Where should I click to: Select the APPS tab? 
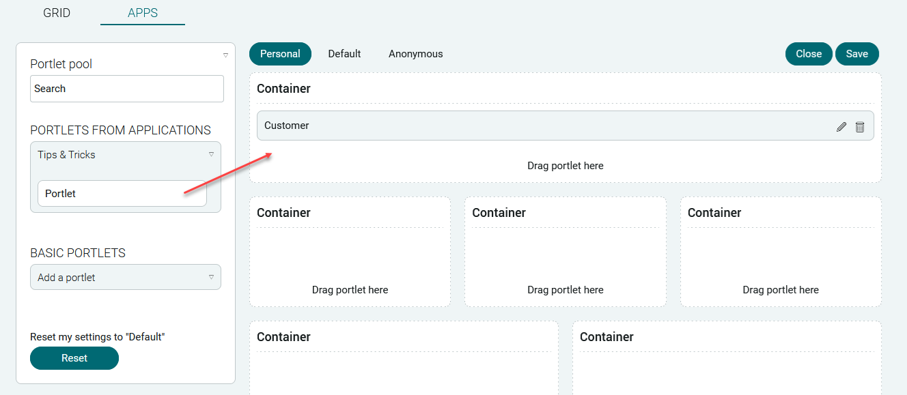[x=143, y=13]
